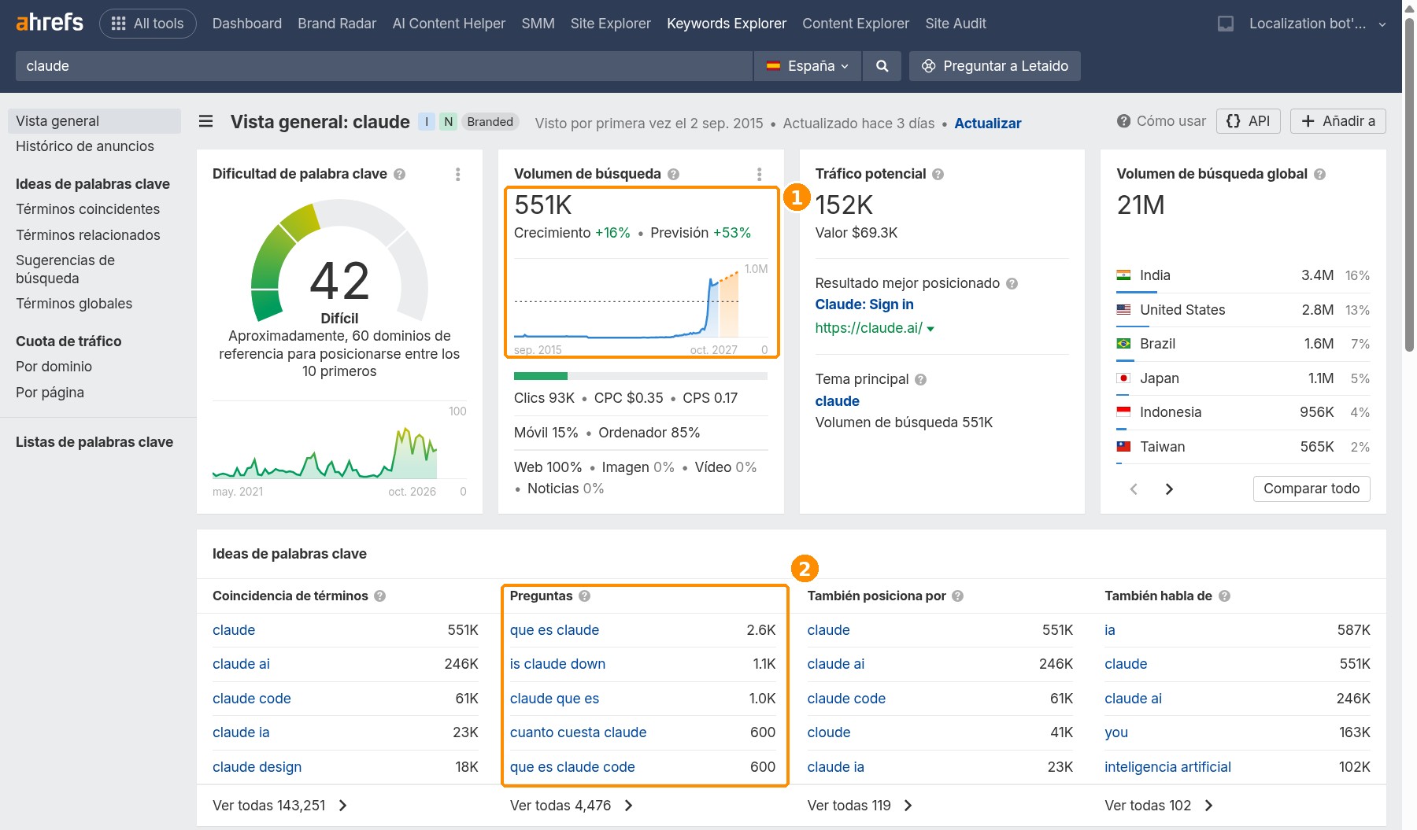Open keyword 'que es claude'
The width and height of the screenshot is (1417, 830).
coord(554,630)
